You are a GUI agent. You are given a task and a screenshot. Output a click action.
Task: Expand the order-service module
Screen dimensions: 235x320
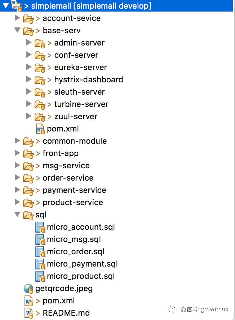point(17,178)
